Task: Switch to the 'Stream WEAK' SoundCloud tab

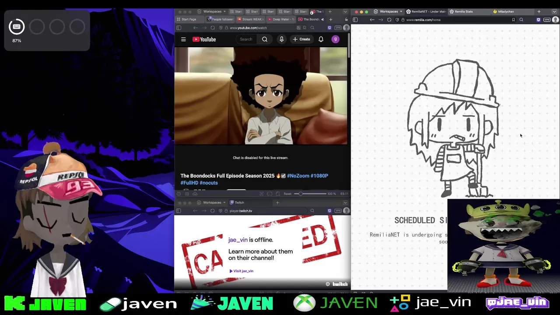Action: [x=250, y=19]
